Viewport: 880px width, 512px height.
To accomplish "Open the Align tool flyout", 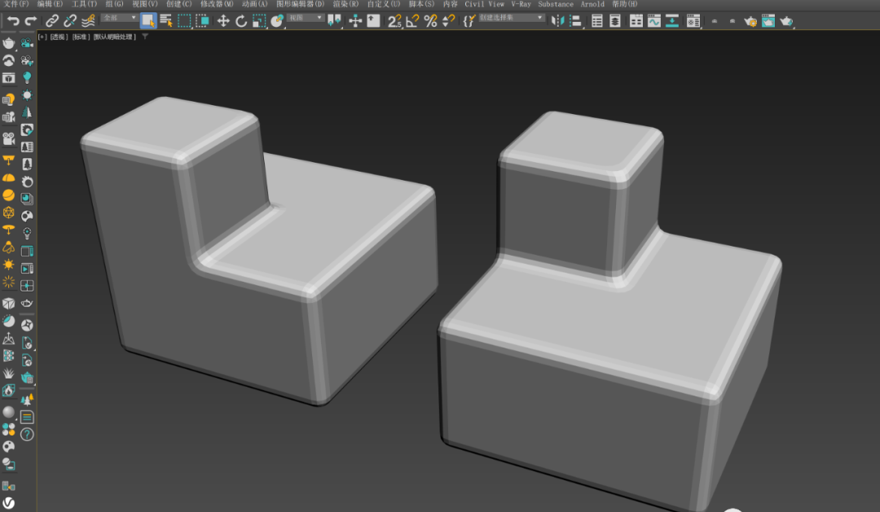I will point(575,20).
